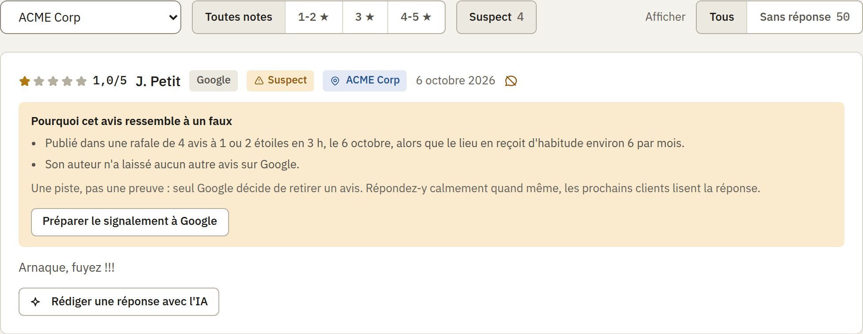
Task: Click the gold first star of rating
Action: click(25, 81)
